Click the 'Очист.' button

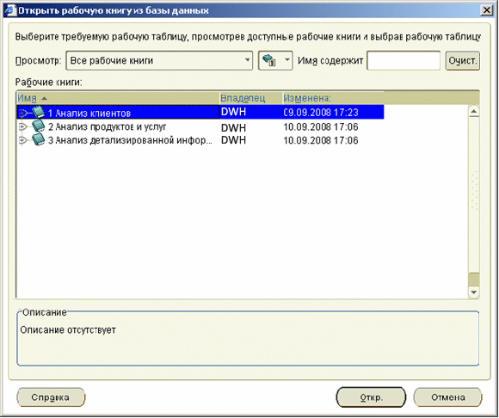click(462, 60)
